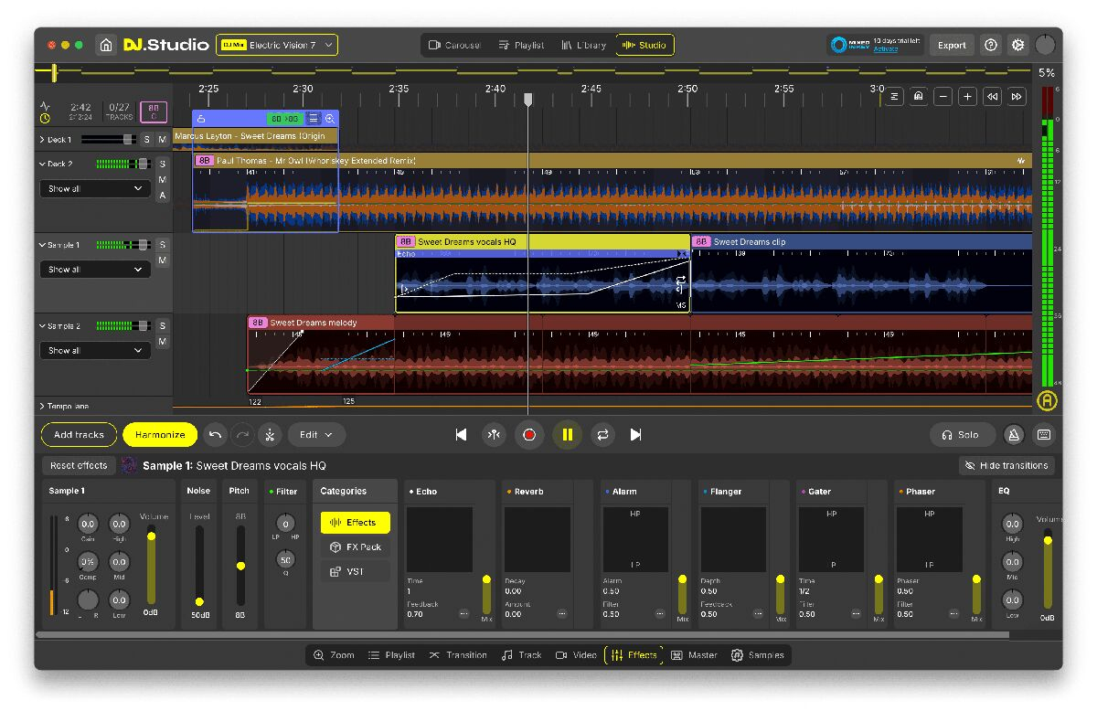This screenshot has width=1097, height=711.
Task: Click the Harmonize button
Action: coord(160,435)
